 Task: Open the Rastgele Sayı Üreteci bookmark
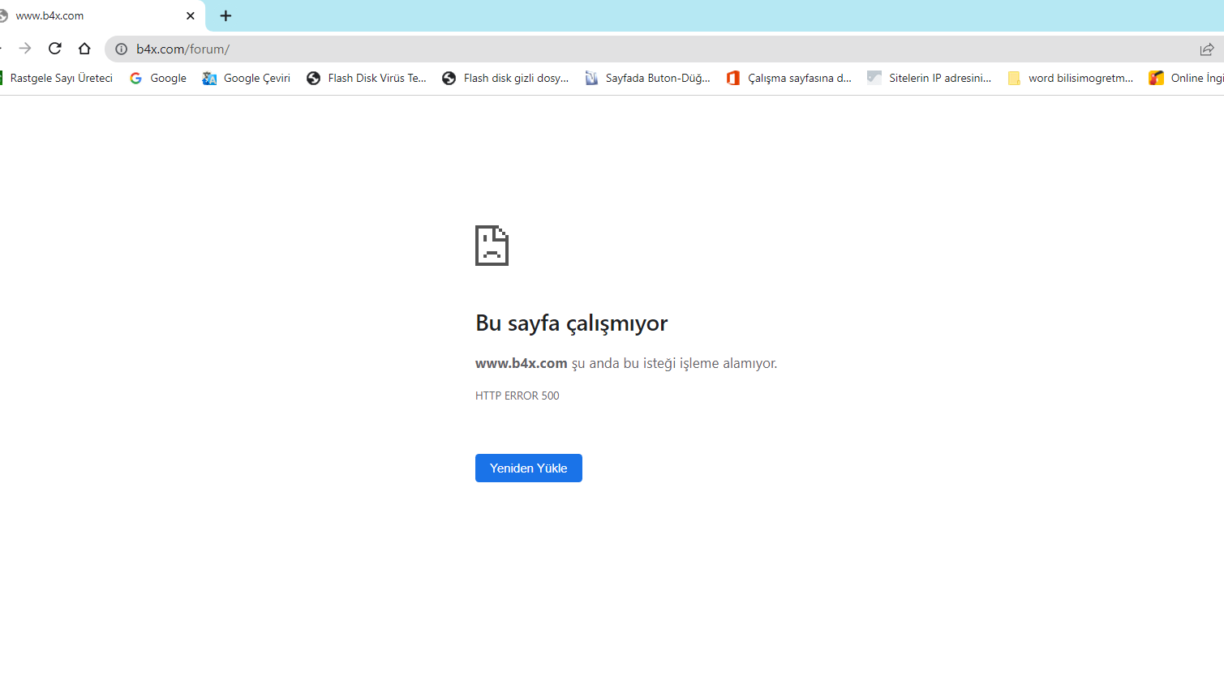[57, 78]
